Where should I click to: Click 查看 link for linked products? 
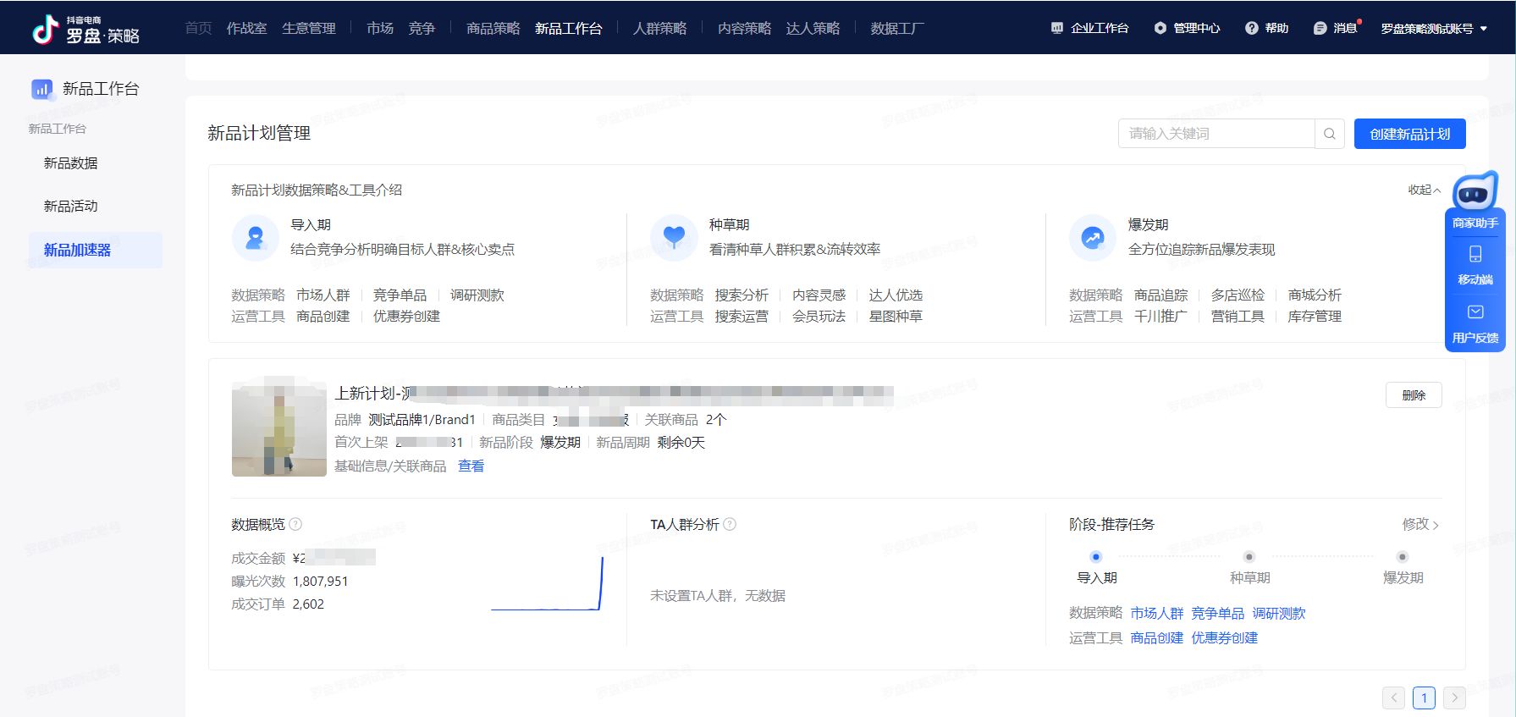471,466
